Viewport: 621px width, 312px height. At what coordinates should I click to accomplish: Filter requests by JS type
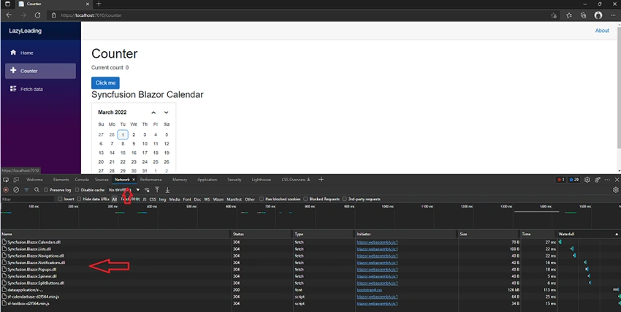[145, 199]
